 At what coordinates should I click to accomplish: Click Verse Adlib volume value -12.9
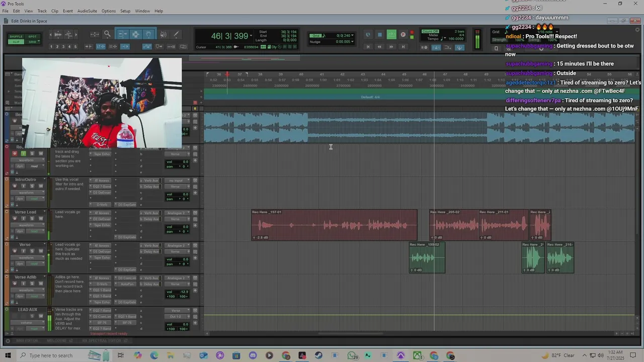[x=185, y=292]
